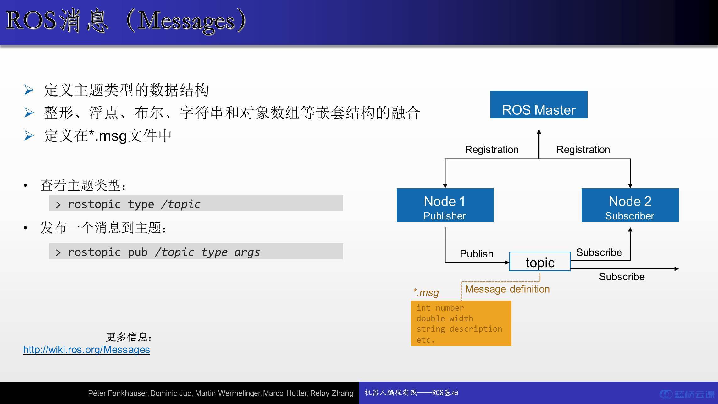The image size is (718, 404).
Task: Click the footer author names text
Action: (x=221, y=393)
